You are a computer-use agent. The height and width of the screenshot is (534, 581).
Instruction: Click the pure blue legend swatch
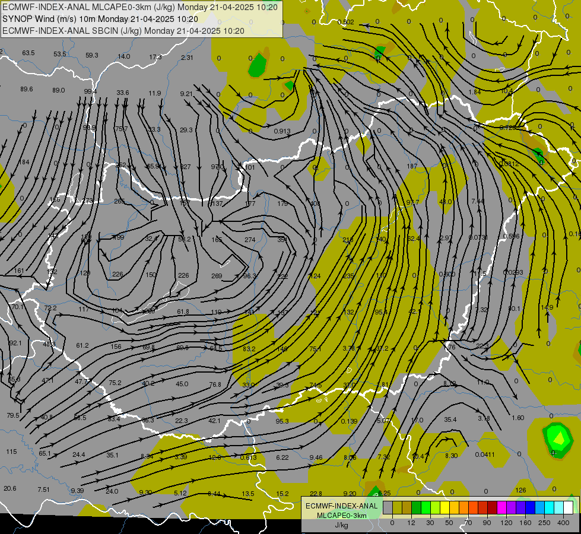[x=531, y=507]
